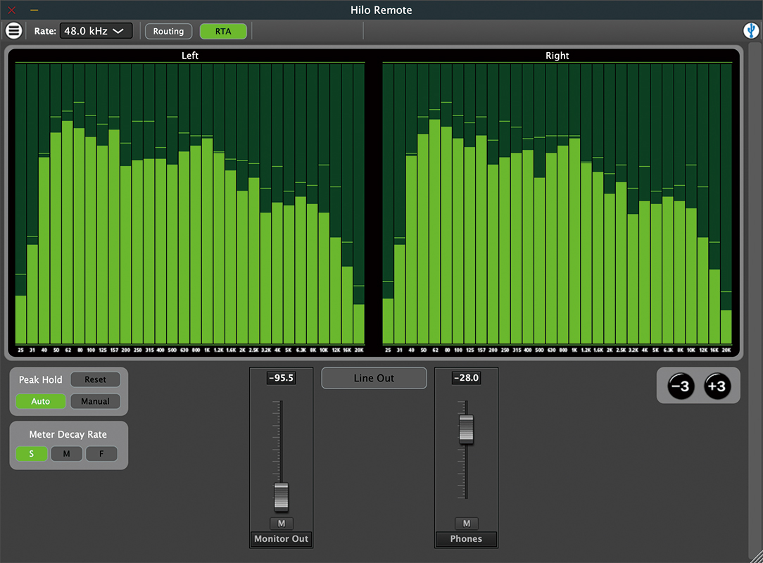Switch peak hold to Manual
The image size is (763, 563).
[x=96, y=401]
